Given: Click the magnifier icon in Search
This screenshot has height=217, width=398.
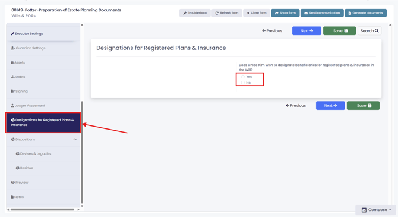Looking at the screenshot, I should (x=377, y=31).
